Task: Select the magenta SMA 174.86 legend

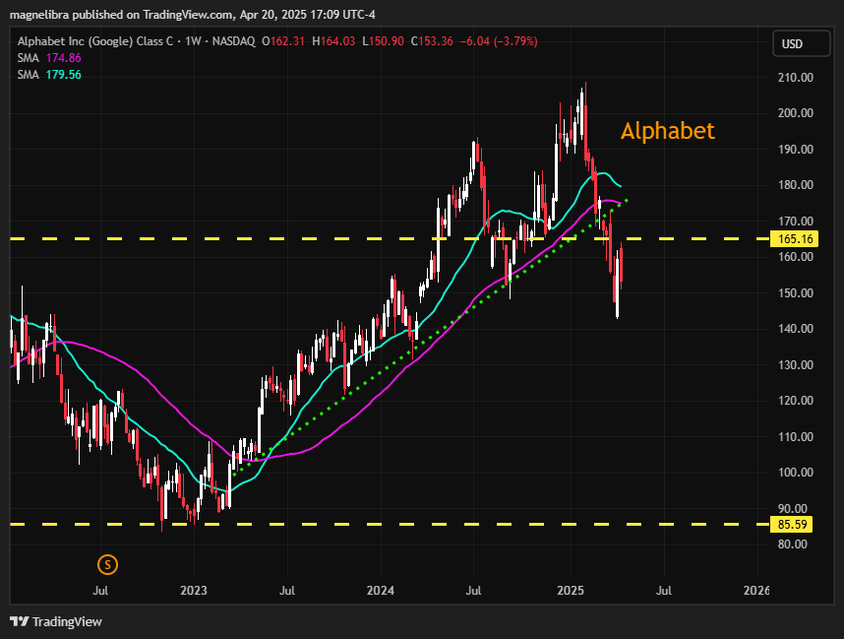Action: pos(49,58)
